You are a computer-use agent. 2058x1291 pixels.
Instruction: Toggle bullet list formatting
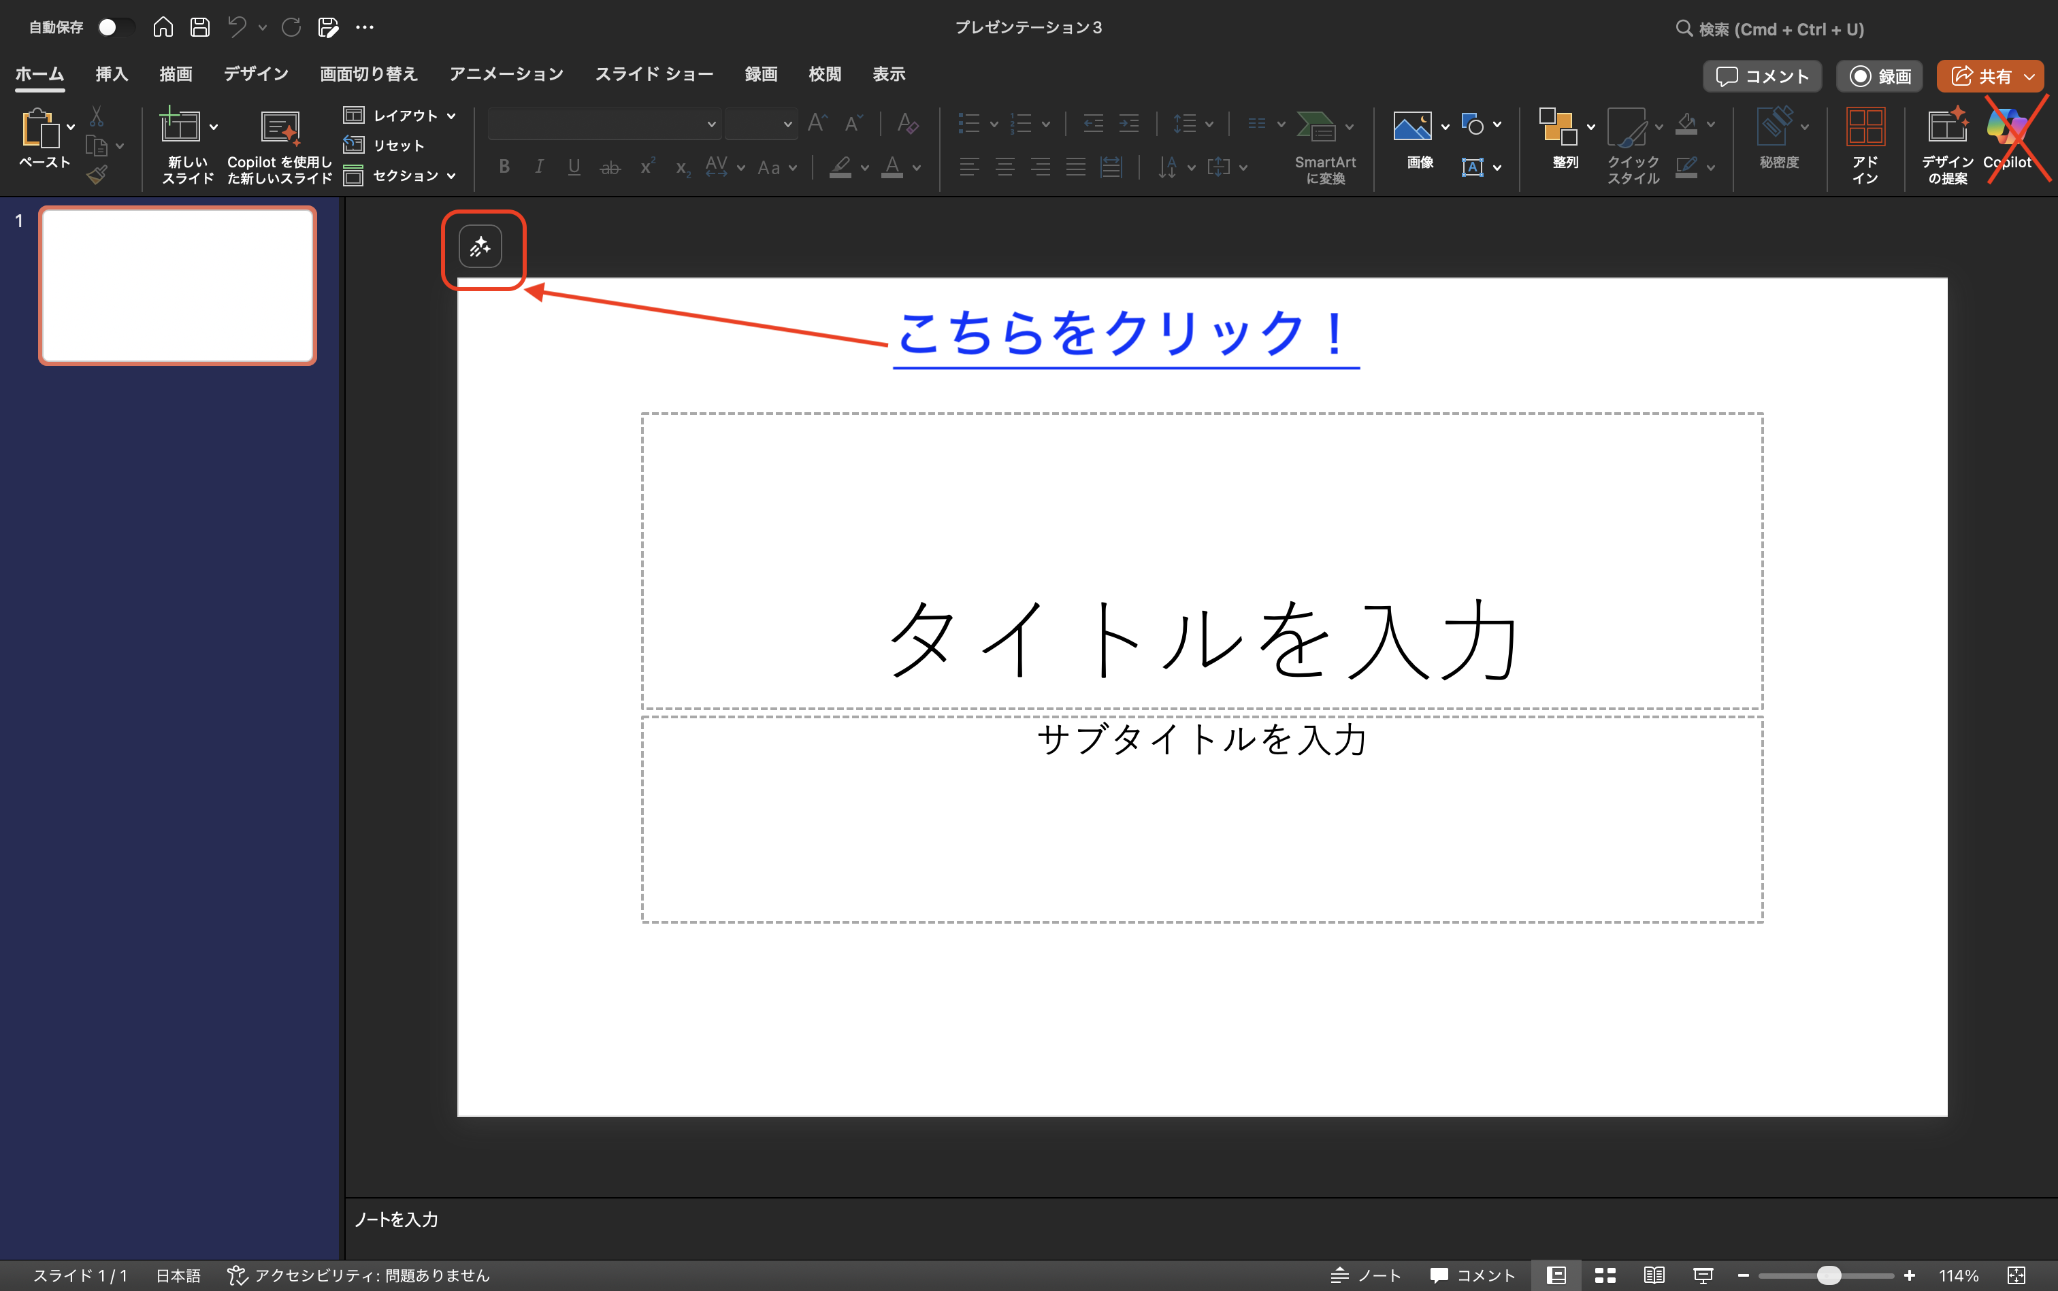click(971, 124)
